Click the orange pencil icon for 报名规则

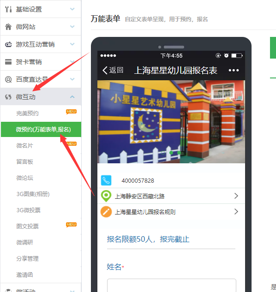[x=106, y=212]
